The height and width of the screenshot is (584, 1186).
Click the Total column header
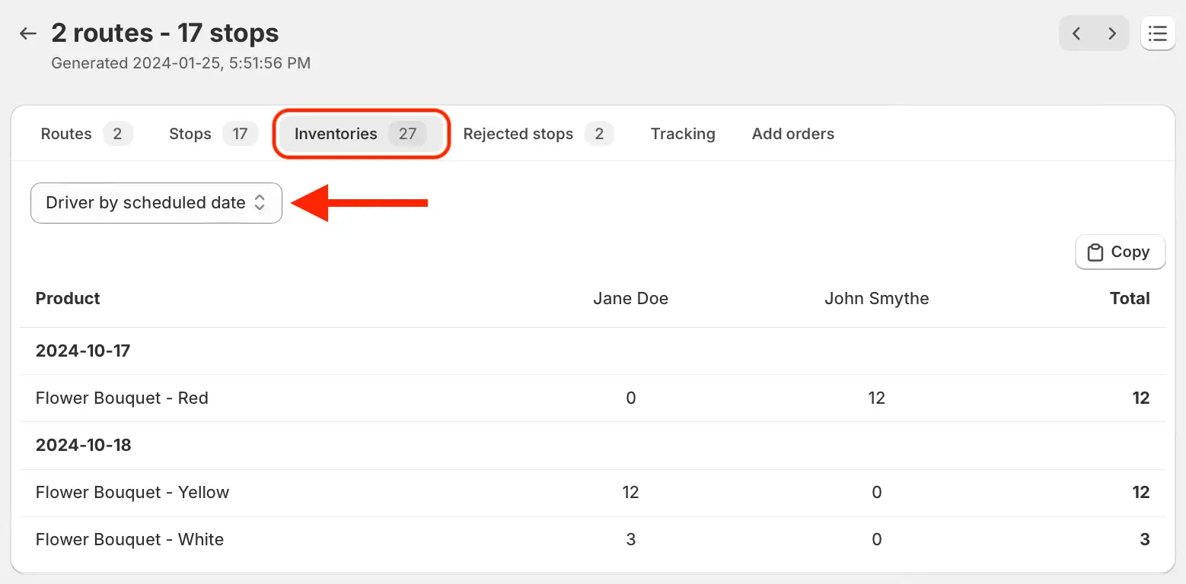pyautogui.click(x=1130, y=299)
